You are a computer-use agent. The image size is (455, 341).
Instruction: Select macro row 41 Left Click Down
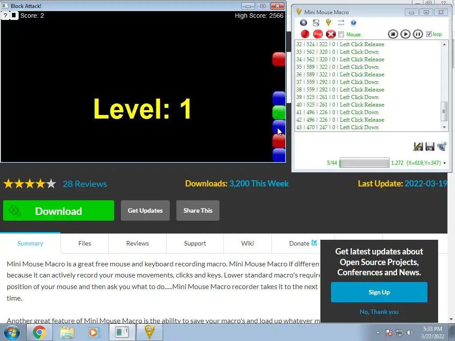coord(338,112)
